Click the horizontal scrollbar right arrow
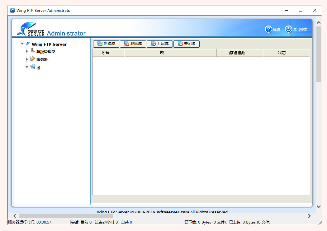327x231 pixels. [x=310, y=215]
